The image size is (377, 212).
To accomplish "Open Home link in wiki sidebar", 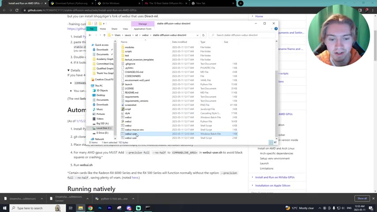I will coord(259,16).
